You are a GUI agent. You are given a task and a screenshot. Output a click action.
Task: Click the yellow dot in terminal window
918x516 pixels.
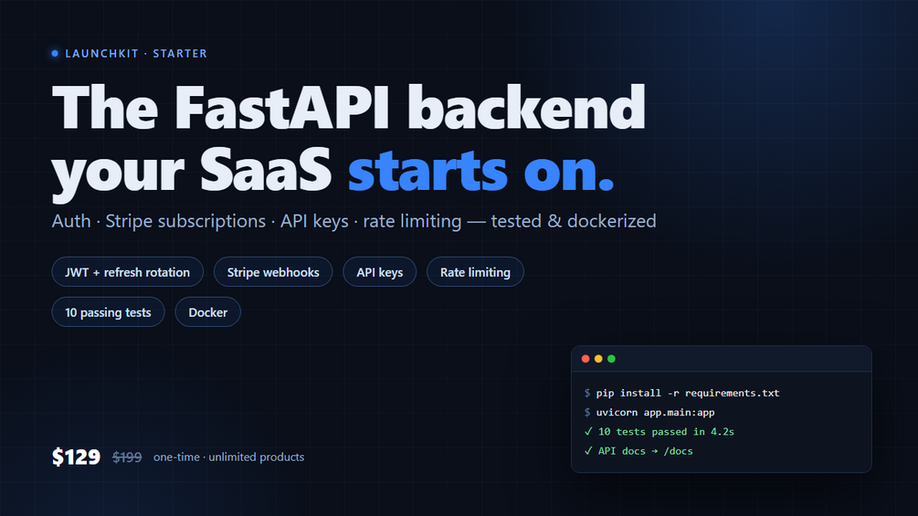598,359
